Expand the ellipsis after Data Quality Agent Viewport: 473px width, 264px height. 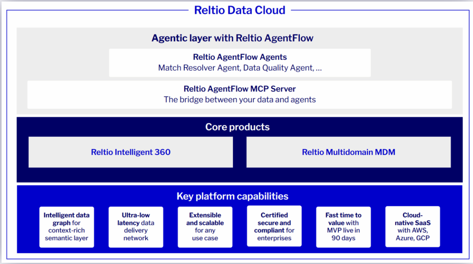319,68
